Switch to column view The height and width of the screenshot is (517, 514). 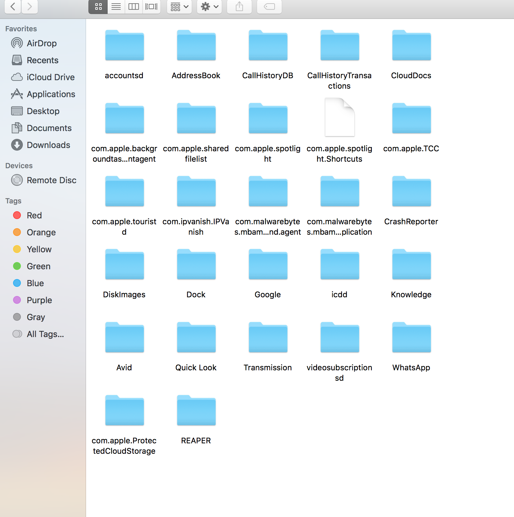pyautogui.click(x=134, y=7)
